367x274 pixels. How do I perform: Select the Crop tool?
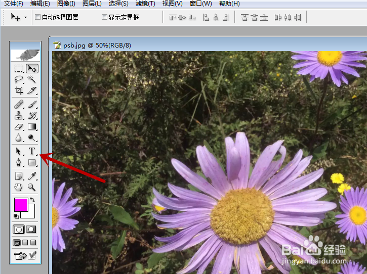tap(19, 90)
